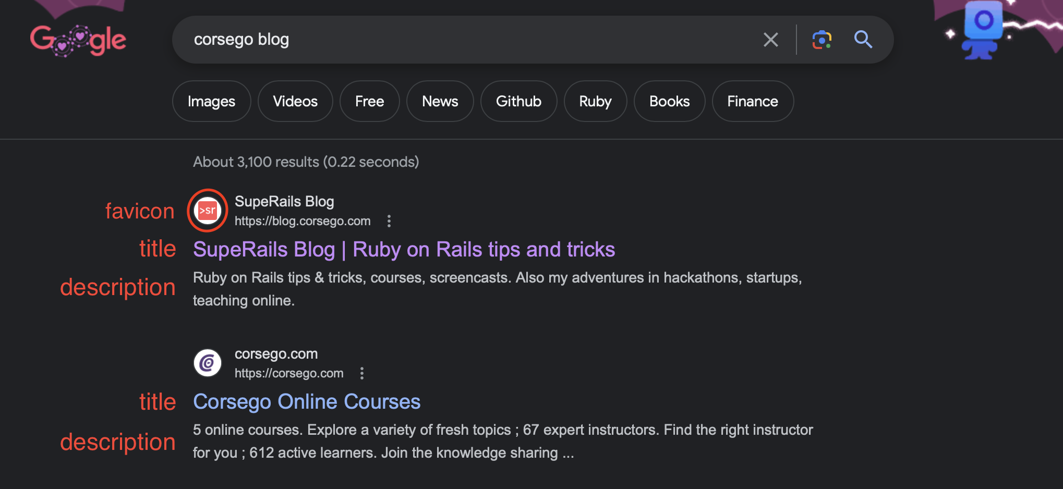
Task: Select the Free filter chip
Action: coord(370,101)
